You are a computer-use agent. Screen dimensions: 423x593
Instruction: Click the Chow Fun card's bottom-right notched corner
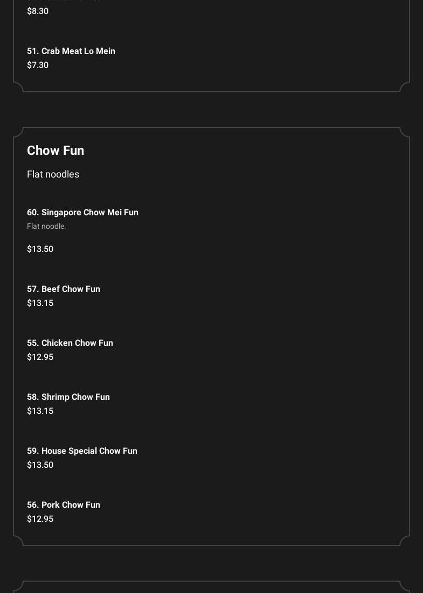pos(405,541)
